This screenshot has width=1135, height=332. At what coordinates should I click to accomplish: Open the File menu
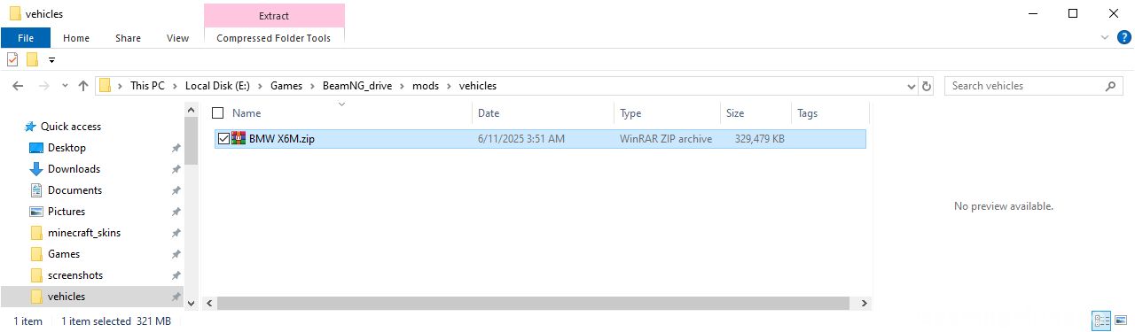pyautogui.click(x=26, y=38)
